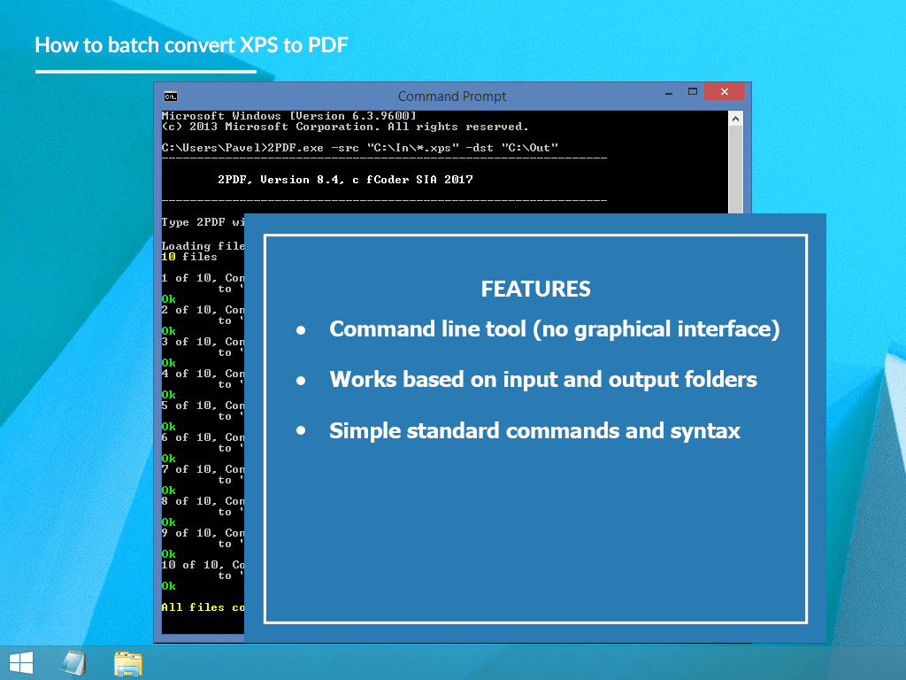Image resolution: width=906 pixels, height=680 pixels.
Task: Click the FEATURES heading
Action: [x=535, y=289]
